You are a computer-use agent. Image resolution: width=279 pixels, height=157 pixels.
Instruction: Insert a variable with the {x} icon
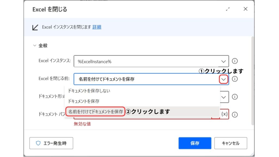(225, 114)
